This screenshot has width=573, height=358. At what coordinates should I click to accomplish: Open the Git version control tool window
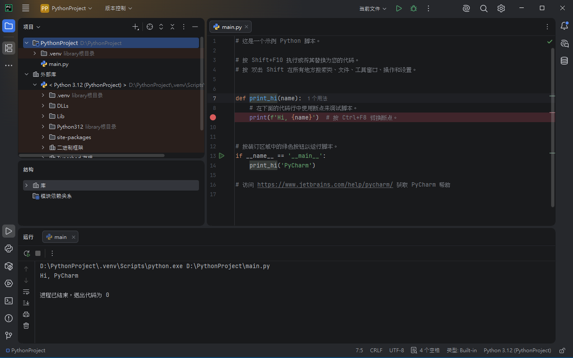click(9, 336)
